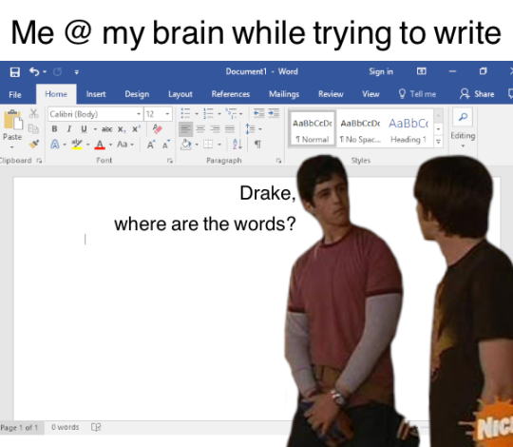Screen dimensions: 513x447
Task: Open the font size dropdown
Action: pyautogui.click(x=167, y=114)
